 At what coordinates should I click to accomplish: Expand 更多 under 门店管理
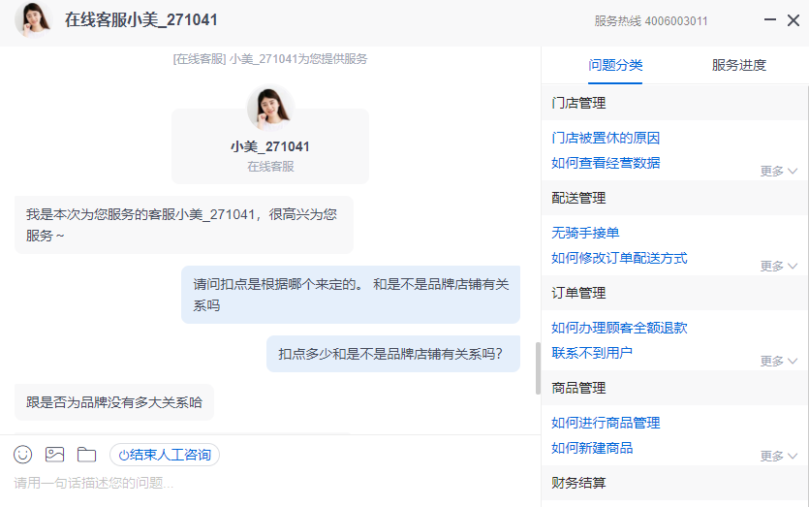coord(778,171)
